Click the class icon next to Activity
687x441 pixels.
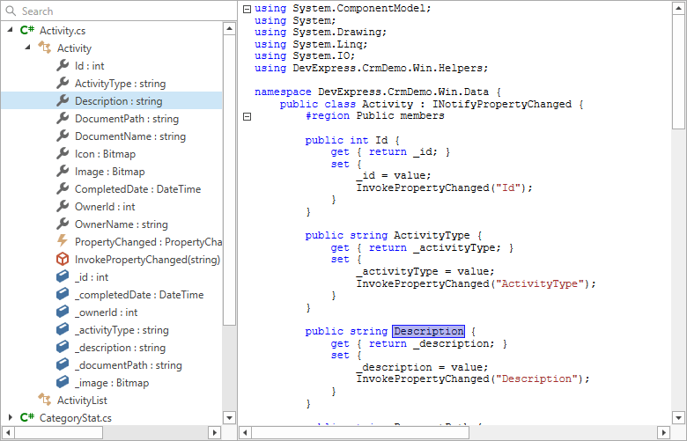point(45,48)
